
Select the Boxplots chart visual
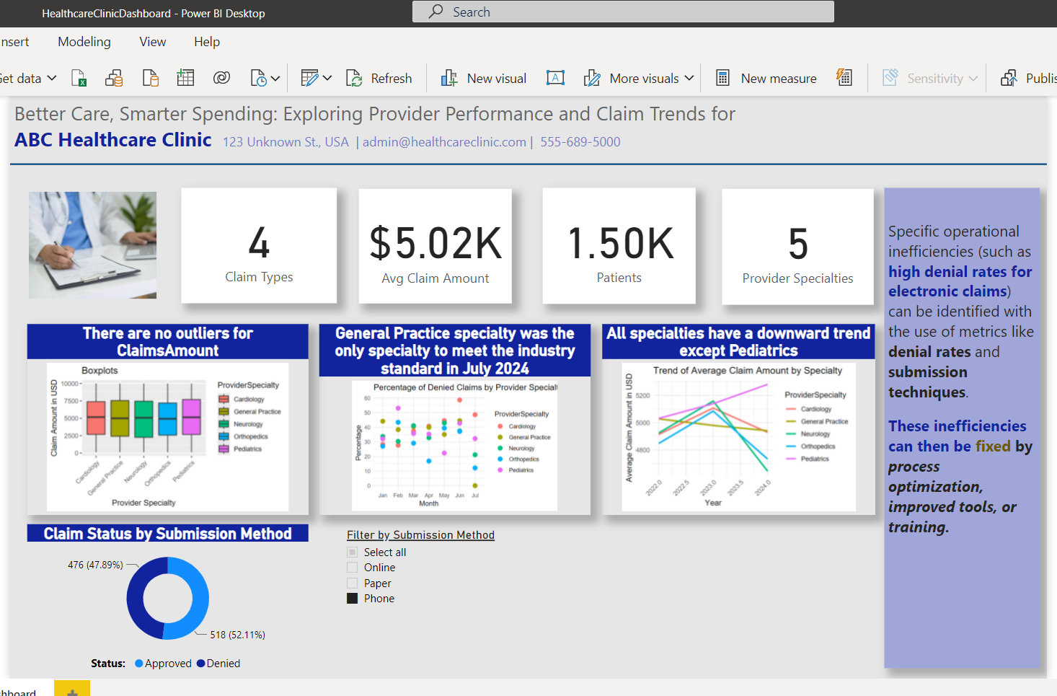pos(167,437)
